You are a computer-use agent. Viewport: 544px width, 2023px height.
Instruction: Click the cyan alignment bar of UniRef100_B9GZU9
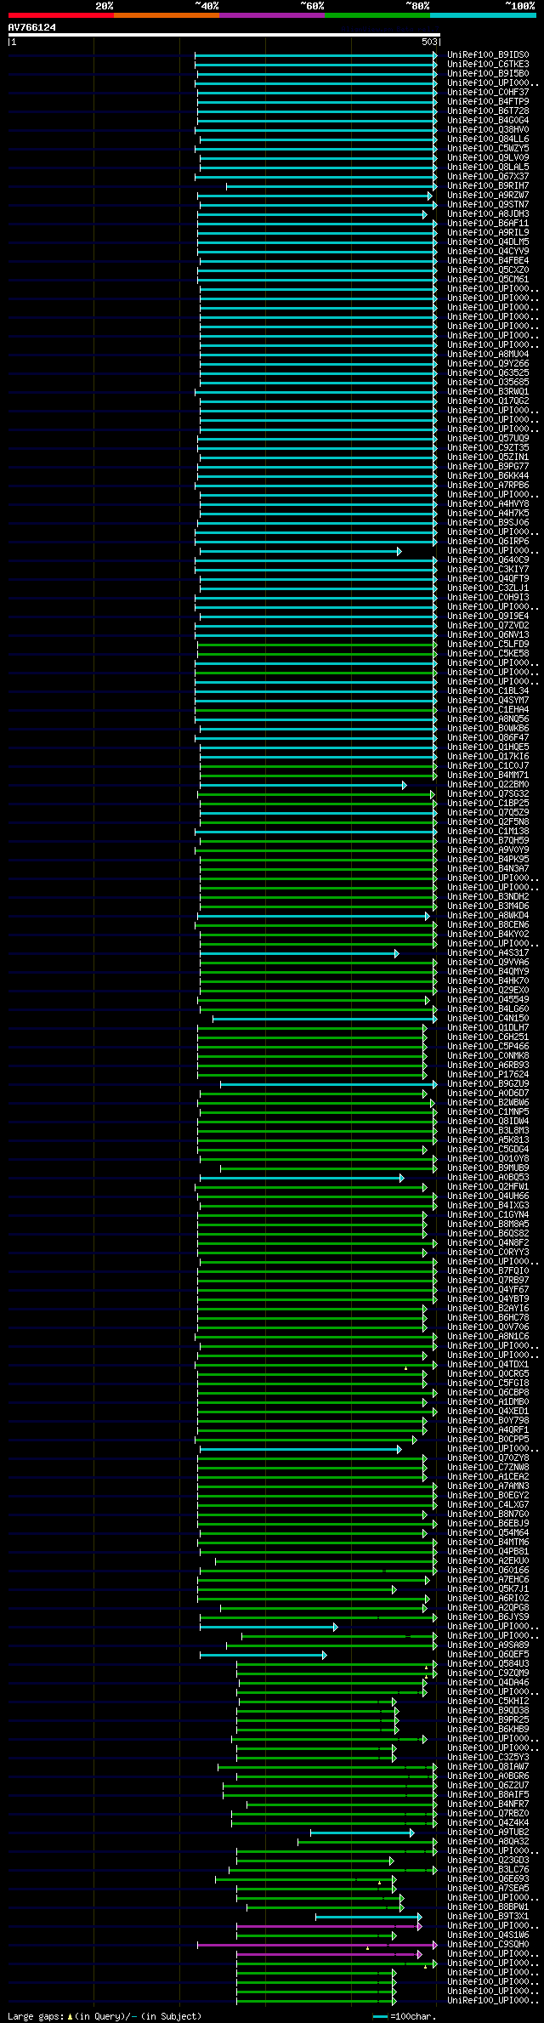tap(328, 1084)
